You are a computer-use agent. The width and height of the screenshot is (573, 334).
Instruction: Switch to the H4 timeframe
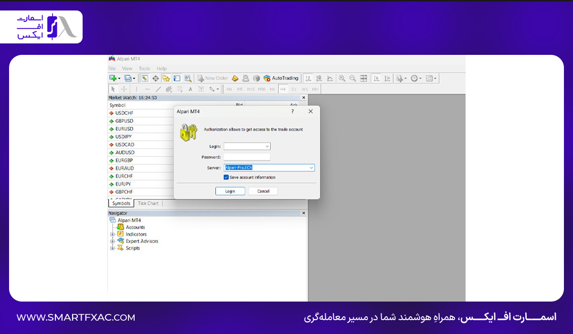coord(283,89)
